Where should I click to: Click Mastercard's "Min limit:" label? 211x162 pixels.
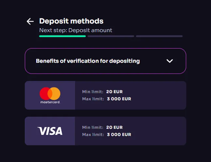[x=93, y=92]
